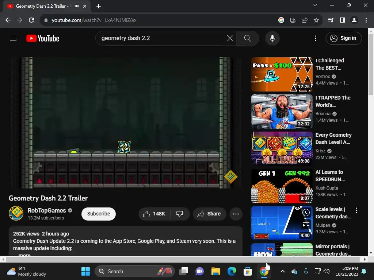Open a new browser tab

(x=99, y=6)
